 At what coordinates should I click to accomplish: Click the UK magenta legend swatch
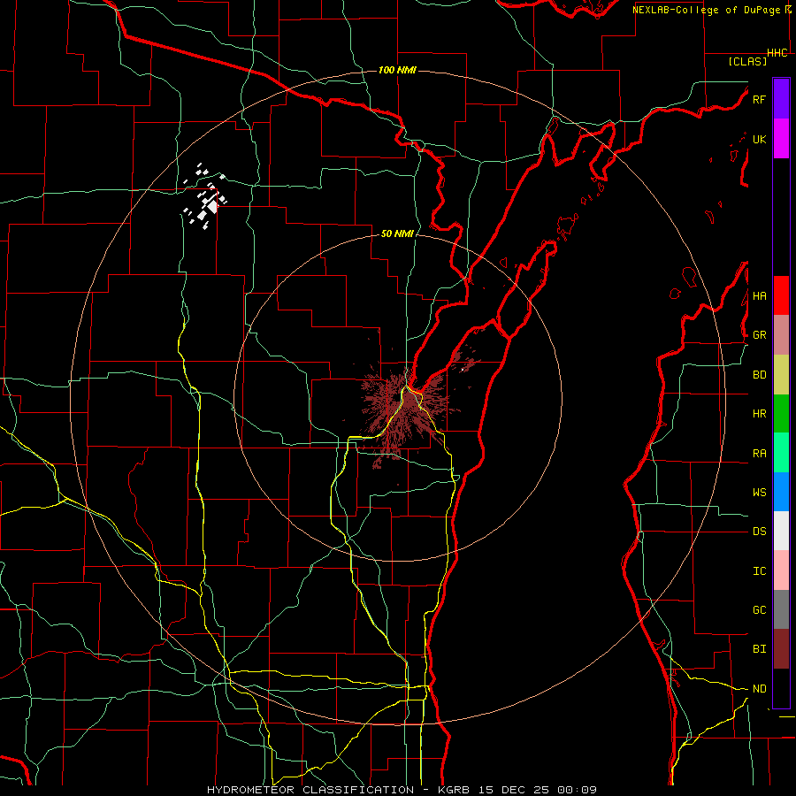[781, 139]
